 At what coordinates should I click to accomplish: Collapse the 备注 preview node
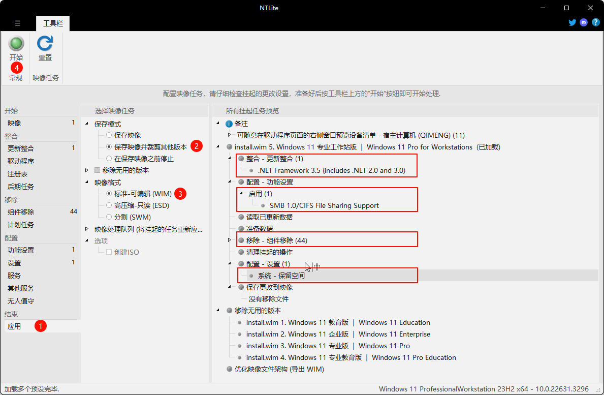(218, 124)
